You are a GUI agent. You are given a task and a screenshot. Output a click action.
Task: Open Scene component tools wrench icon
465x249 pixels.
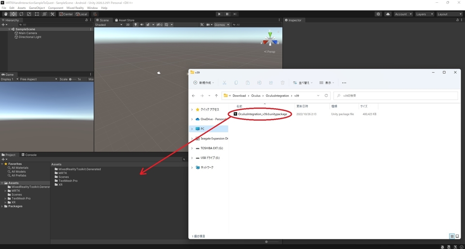201,25
